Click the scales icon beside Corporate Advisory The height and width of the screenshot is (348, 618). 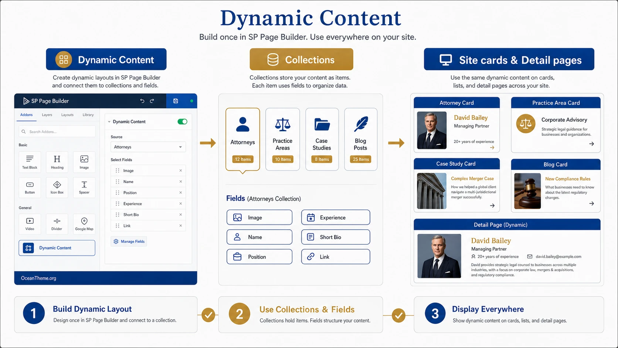pyautogui.click(x=526, y=124)
